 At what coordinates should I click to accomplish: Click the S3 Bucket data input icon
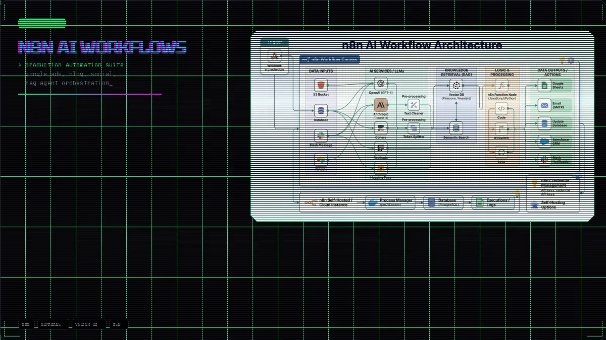click(321, 85)
